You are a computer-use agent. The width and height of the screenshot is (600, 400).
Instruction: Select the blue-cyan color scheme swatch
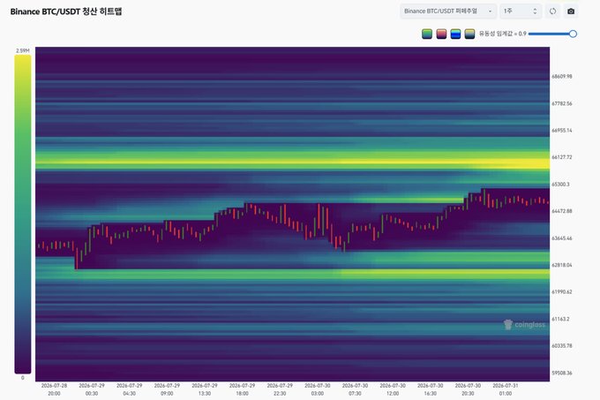[x=455, y=34]
